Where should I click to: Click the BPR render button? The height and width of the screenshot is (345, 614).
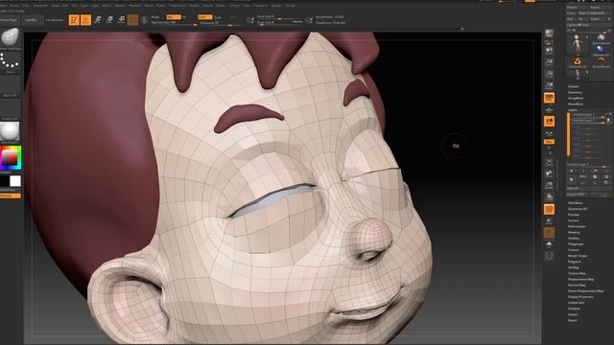click(549, 34)
